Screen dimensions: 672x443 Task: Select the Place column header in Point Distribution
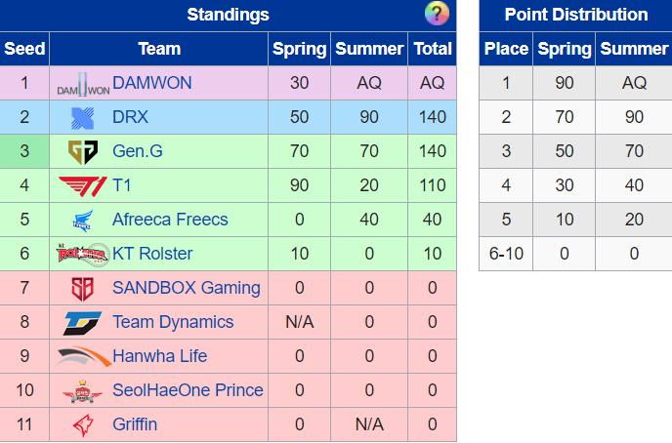(x=506, y=49)
